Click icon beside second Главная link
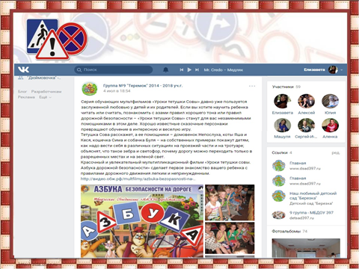Screen dimensions: 359x269 [278, 181]
